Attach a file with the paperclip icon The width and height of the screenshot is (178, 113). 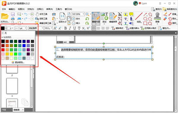[131, 19]
